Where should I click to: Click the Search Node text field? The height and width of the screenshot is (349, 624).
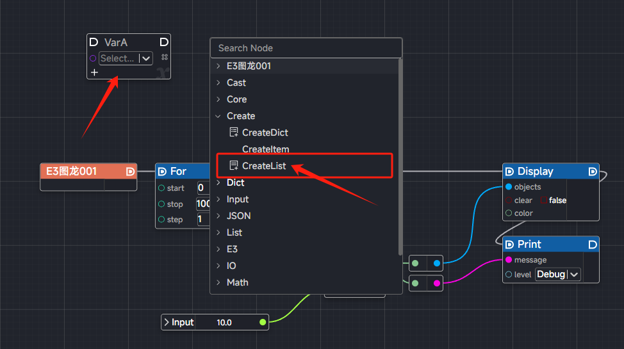306,48
